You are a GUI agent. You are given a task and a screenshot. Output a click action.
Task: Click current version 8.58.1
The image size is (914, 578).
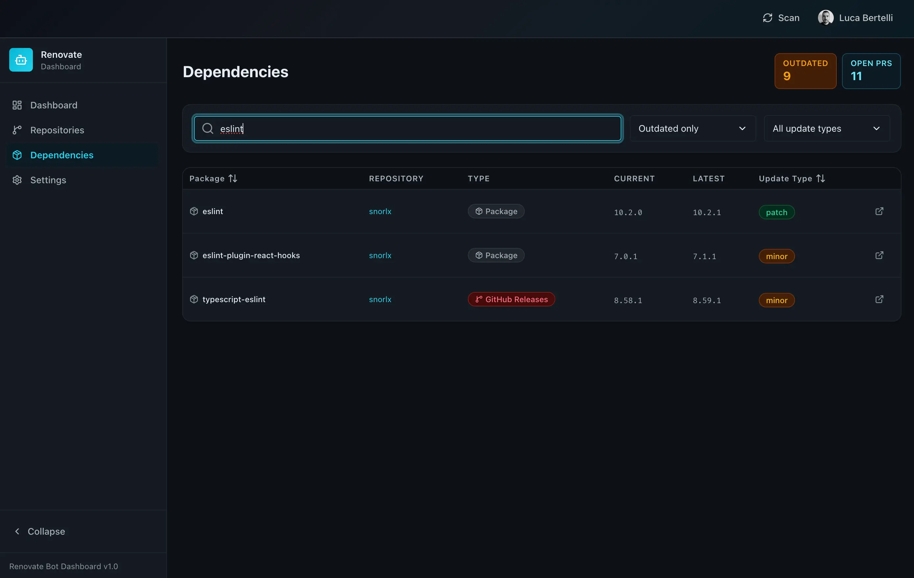click(628, 300)
